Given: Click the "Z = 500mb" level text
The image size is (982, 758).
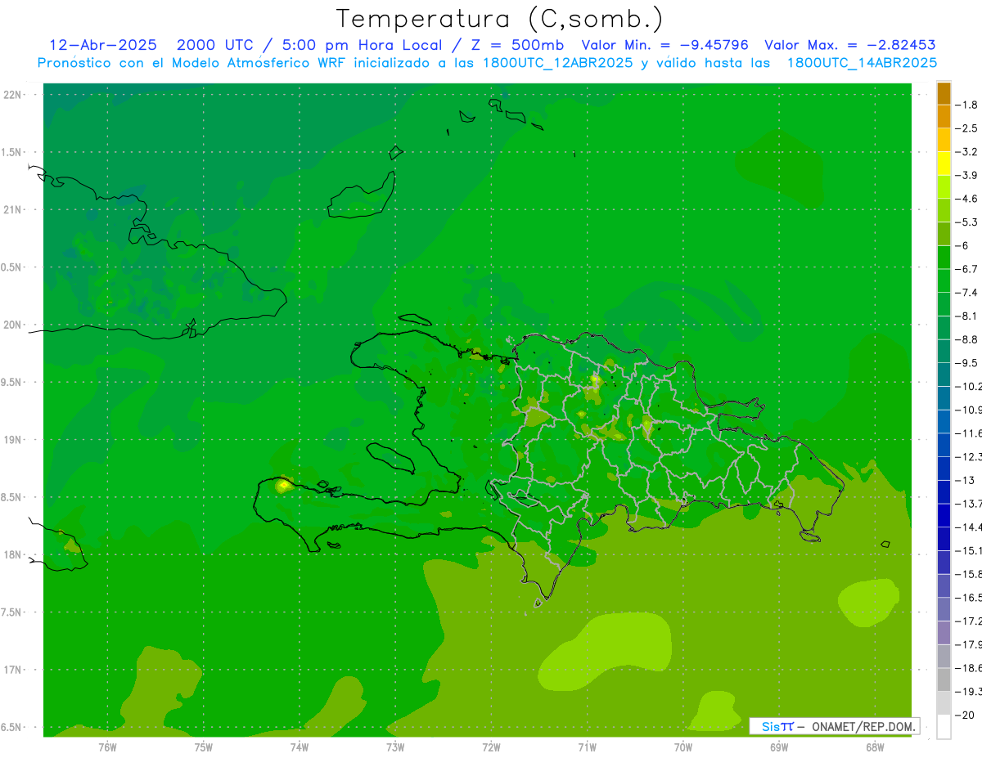Looking at the screenshot, I should pyautogui.click(x=518, y=45).
